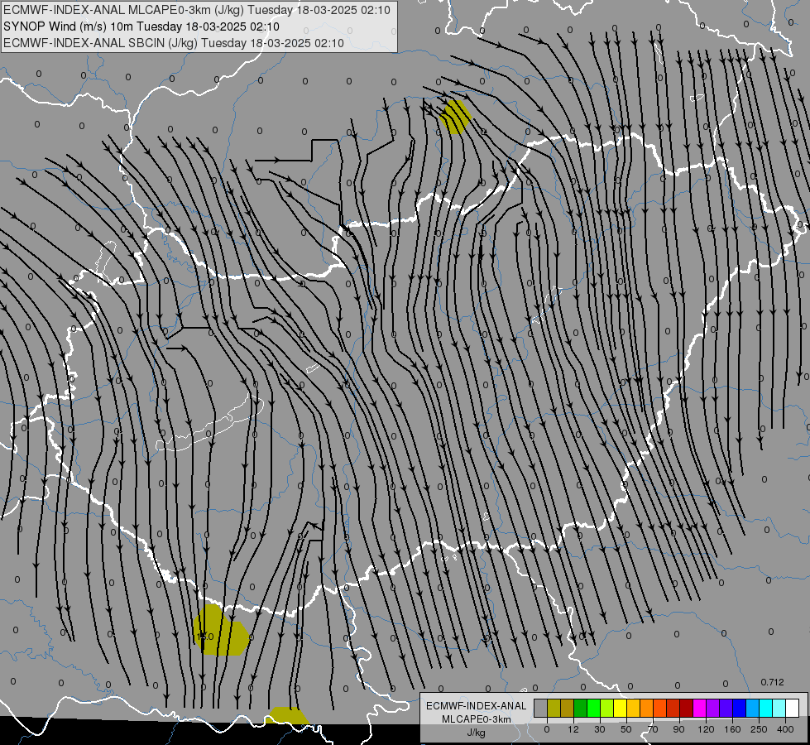Click the cyan swatch right of the 250 tick

click(x=766, y=708)
